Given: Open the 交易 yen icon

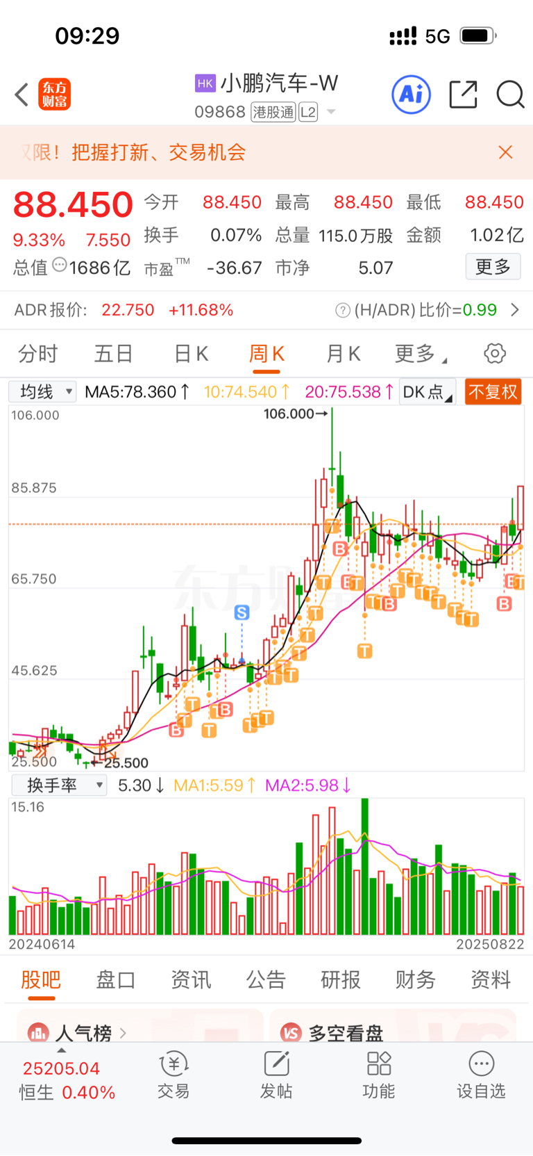Looking at the screenshot, I should 174,1064.
